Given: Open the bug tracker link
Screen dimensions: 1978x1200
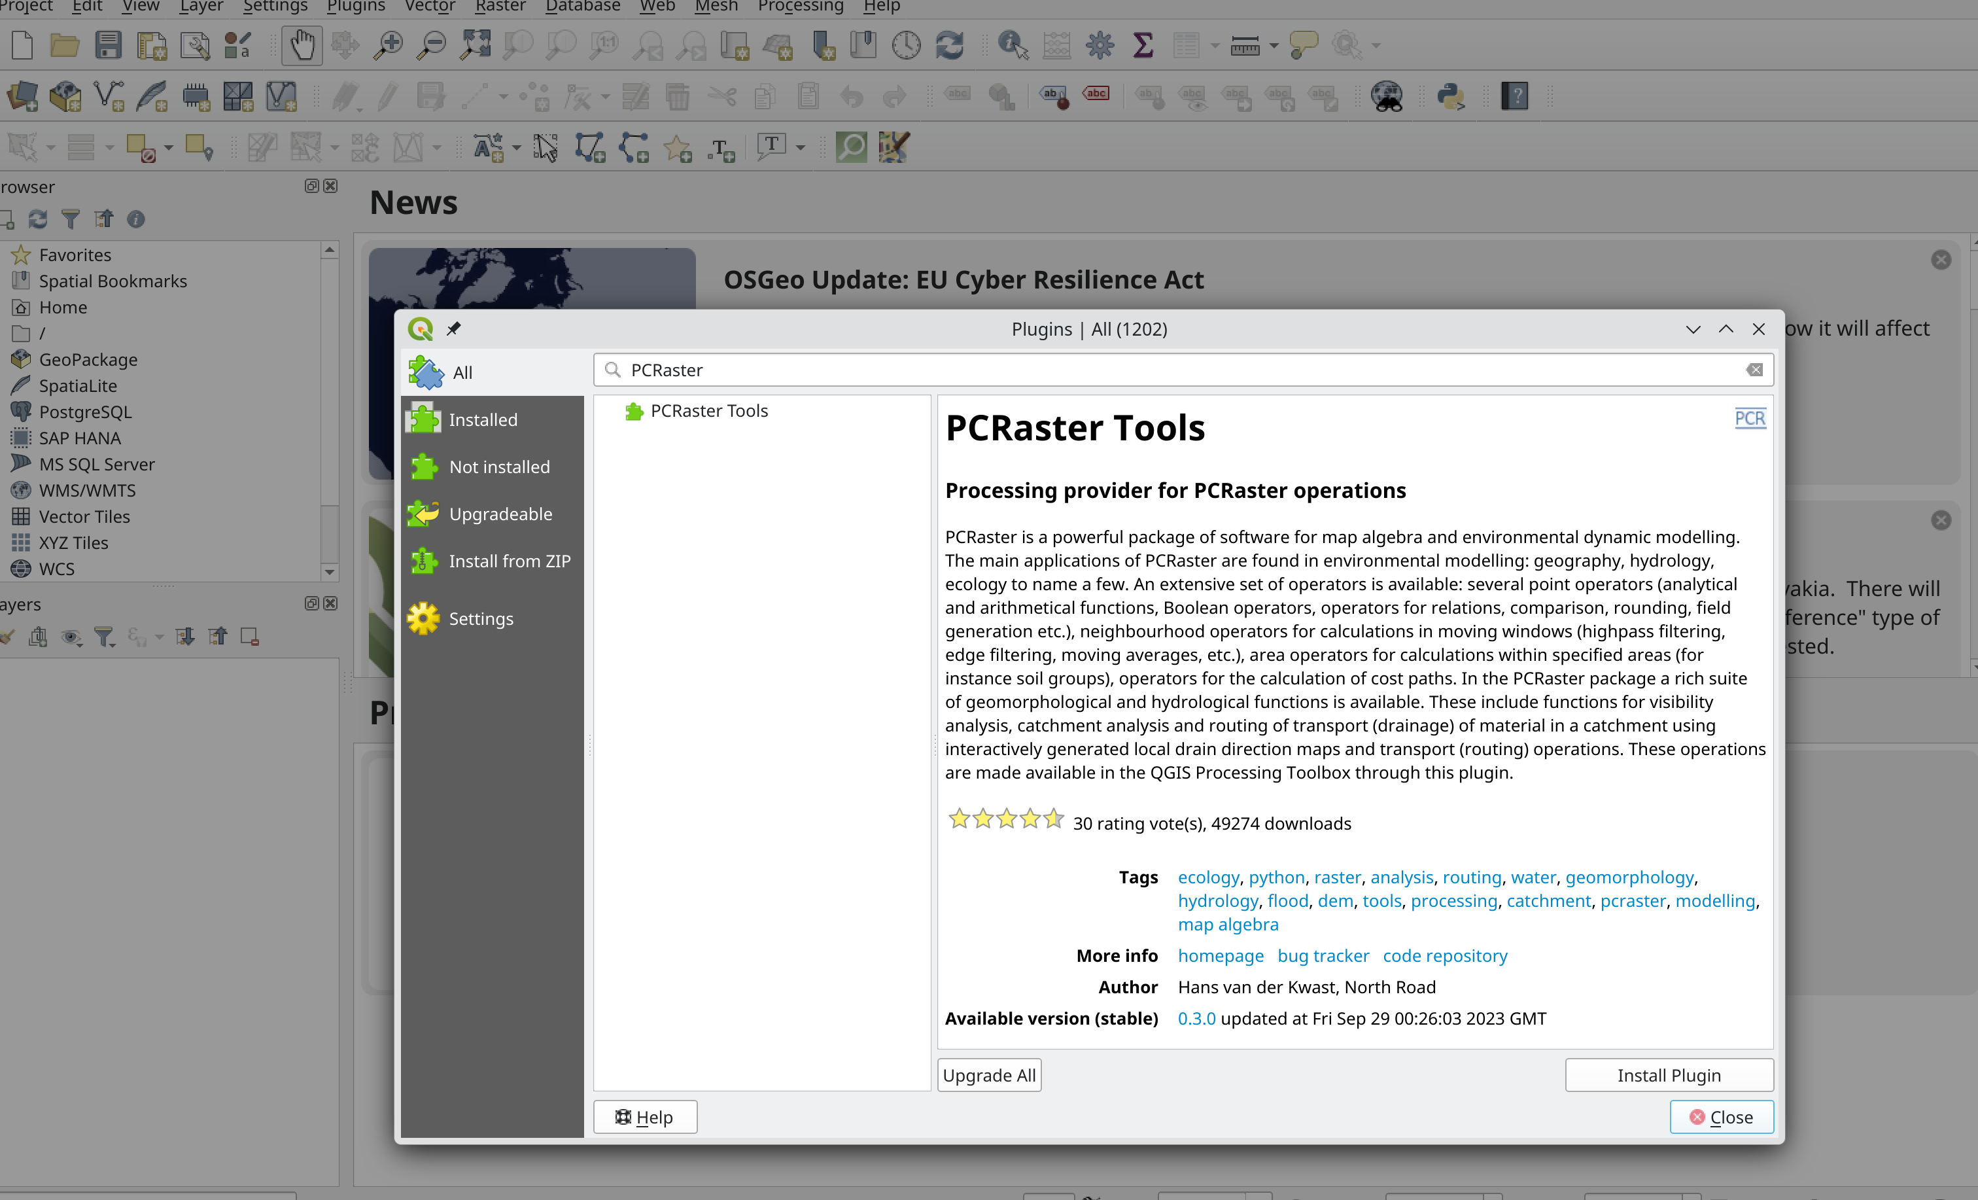Looking at the screenshot, I should pos(1323,956).
